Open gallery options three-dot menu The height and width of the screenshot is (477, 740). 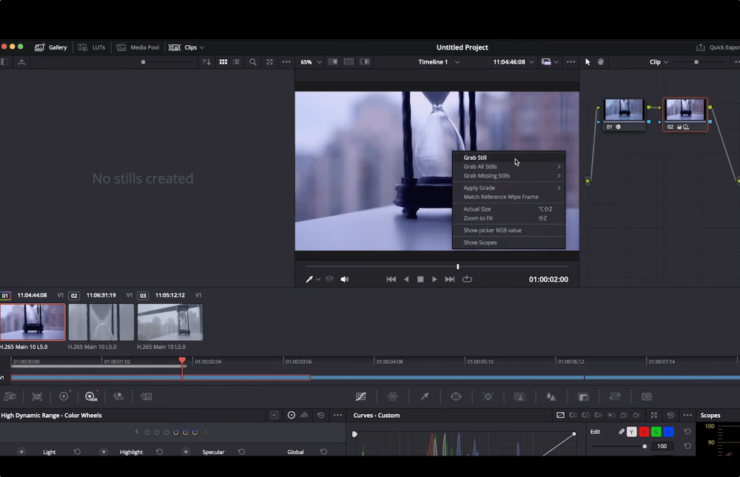[x=286, y=62]
